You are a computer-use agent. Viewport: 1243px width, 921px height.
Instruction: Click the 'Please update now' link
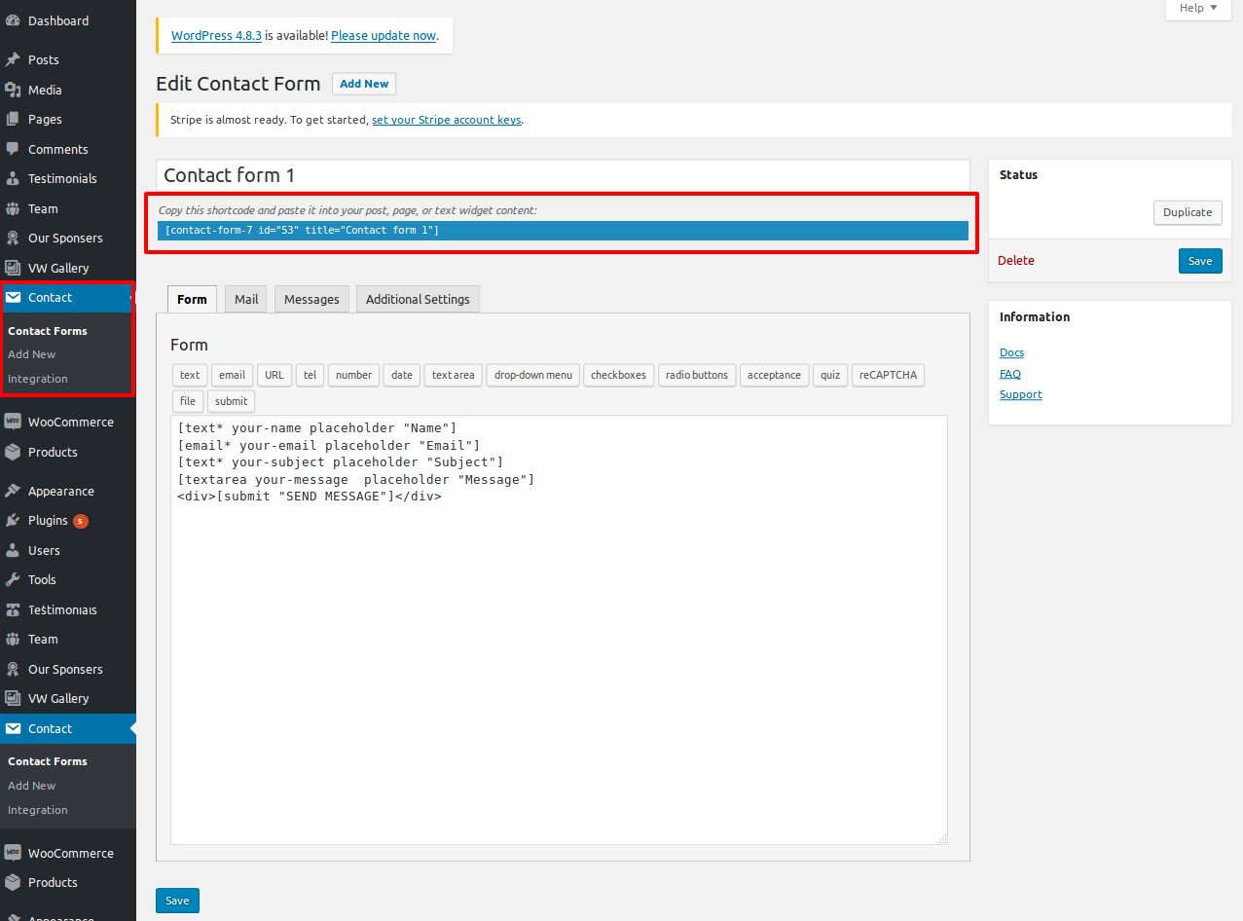tap(384, 36)
